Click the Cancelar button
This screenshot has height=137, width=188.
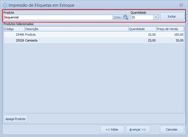click(x=172, y=129)
